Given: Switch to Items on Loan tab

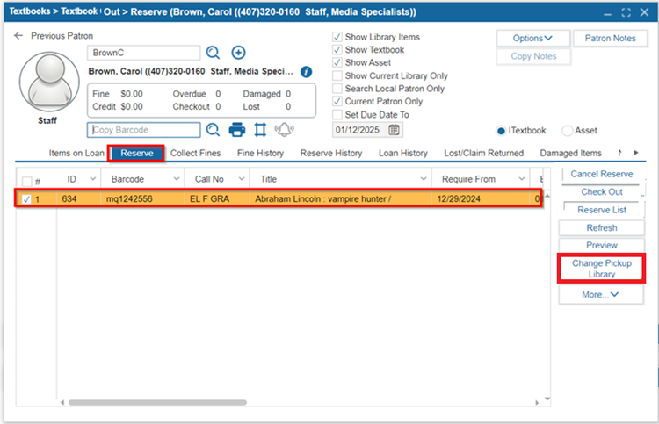Looking at the screenshot, I should click(76, 154).
